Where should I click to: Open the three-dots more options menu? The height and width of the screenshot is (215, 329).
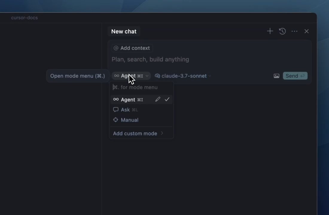[294, 31]
